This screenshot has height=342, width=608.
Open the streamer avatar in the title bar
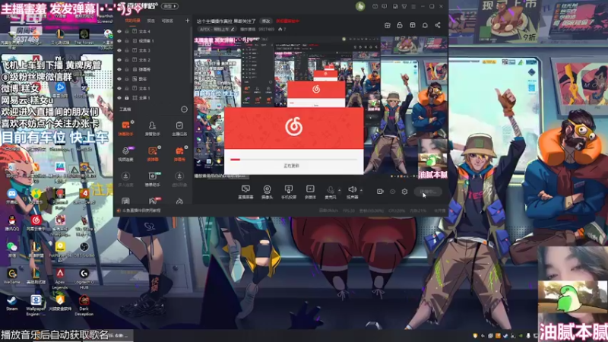coord(360,6)
